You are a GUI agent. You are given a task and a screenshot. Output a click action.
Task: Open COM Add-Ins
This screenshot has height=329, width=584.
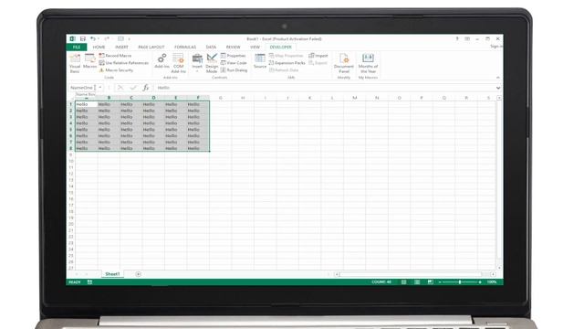179,63
